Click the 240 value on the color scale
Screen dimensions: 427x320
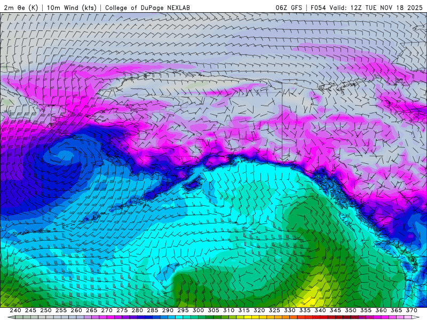coord(15,310)
